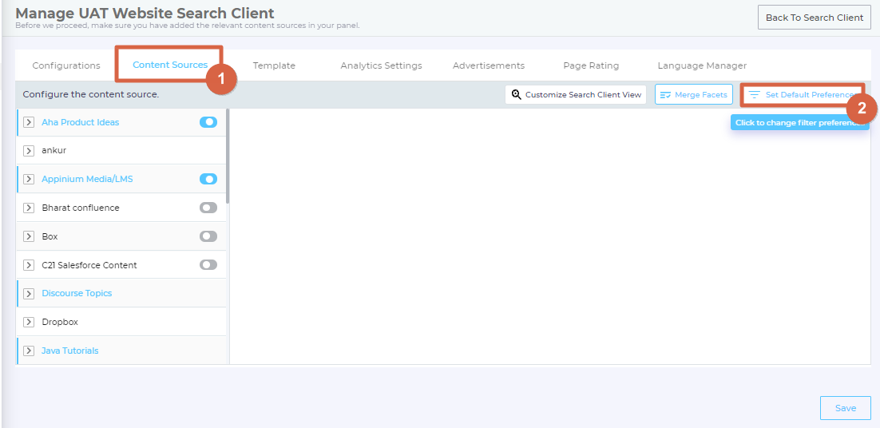The height and width of the screenshot is (428, 880).
Task: Open the Configurations tab
Action: [66, 65]
